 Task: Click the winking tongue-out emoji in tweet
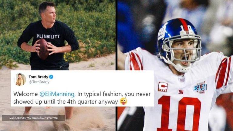pyautogui.click(x=123, y=102)
